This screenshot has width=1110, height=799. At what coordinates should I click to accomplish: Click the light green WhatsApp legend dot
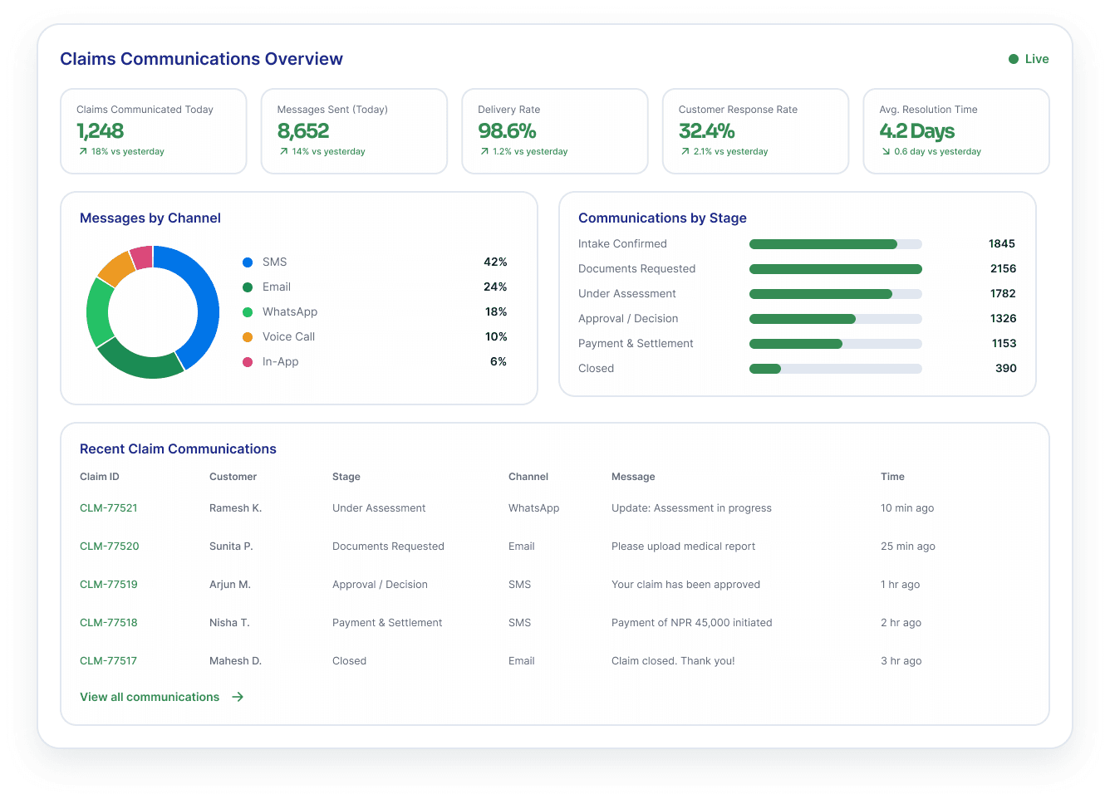[x=248, y=312]
